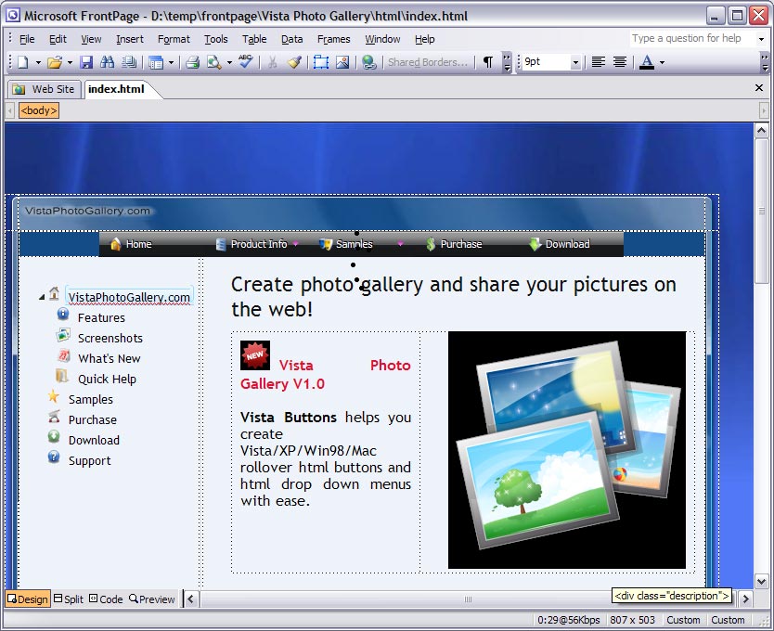Open the New page dropdown arrow
Viewport: 774px width, 631px height.
pos(37,63)
